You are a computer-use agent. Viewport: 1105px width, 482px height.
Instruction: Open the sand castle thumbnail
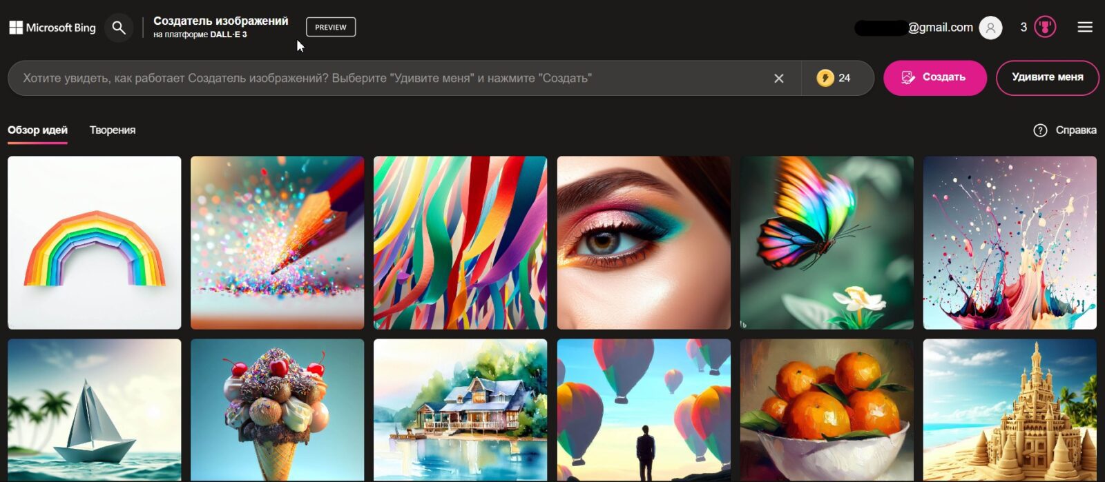[x=1010, y=410]
